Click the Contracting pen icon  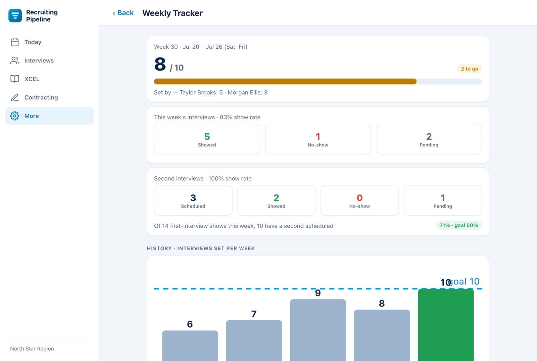tap(15, 97)
